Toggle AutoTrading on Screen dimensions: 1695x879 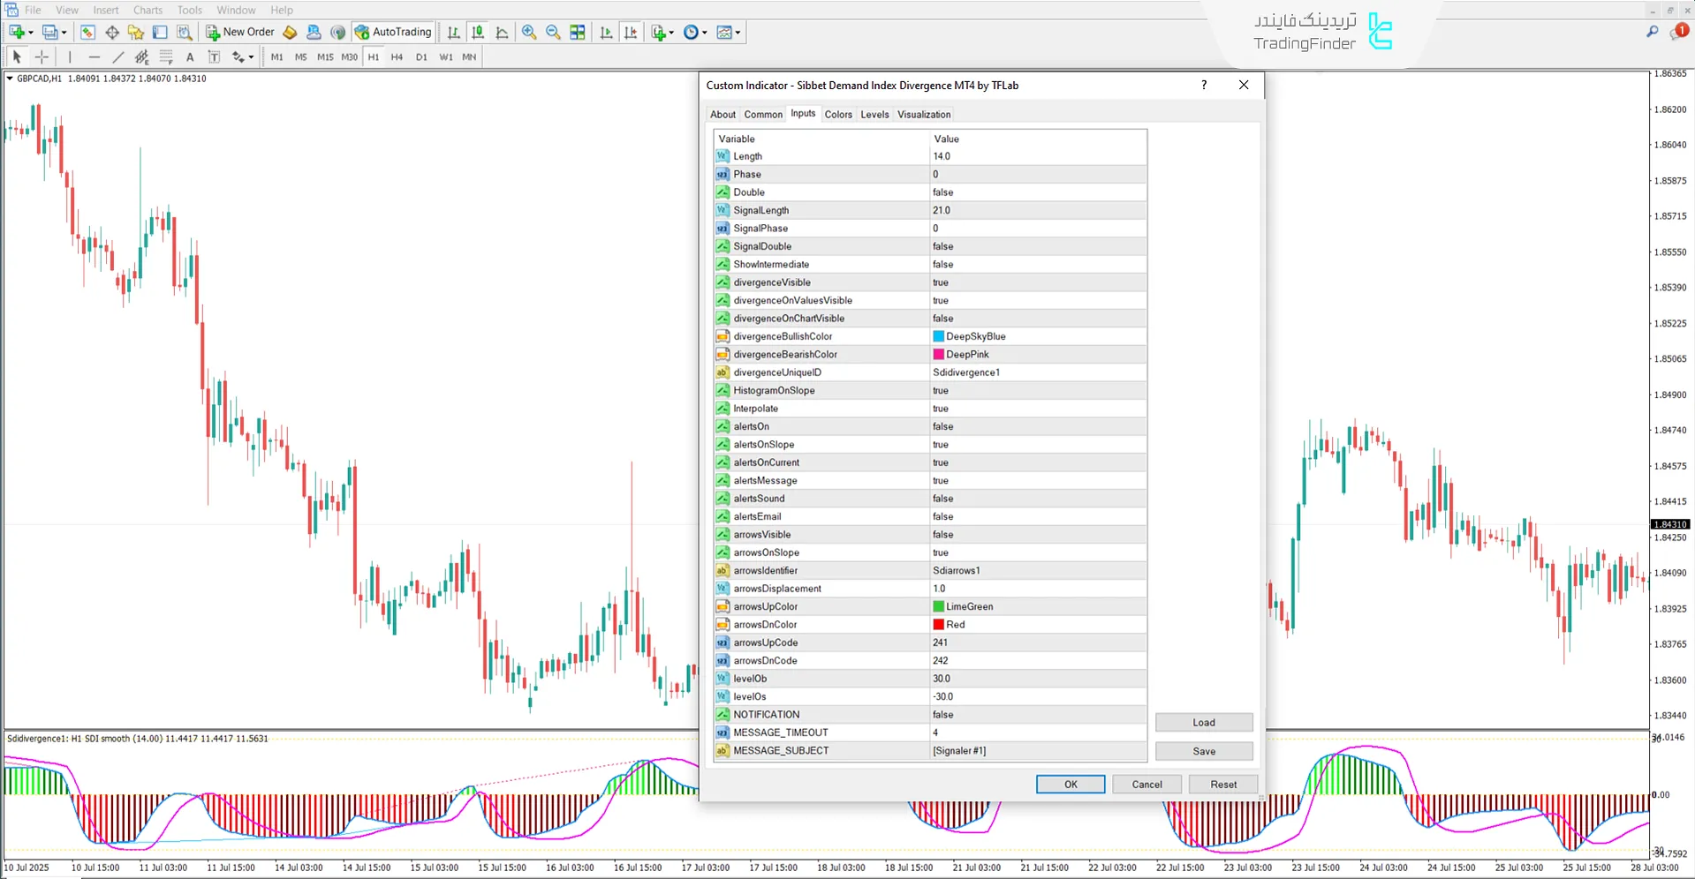click(x=393, y=32)
